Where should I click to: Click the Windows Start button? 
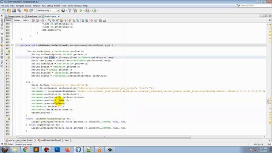click(5, 150)
